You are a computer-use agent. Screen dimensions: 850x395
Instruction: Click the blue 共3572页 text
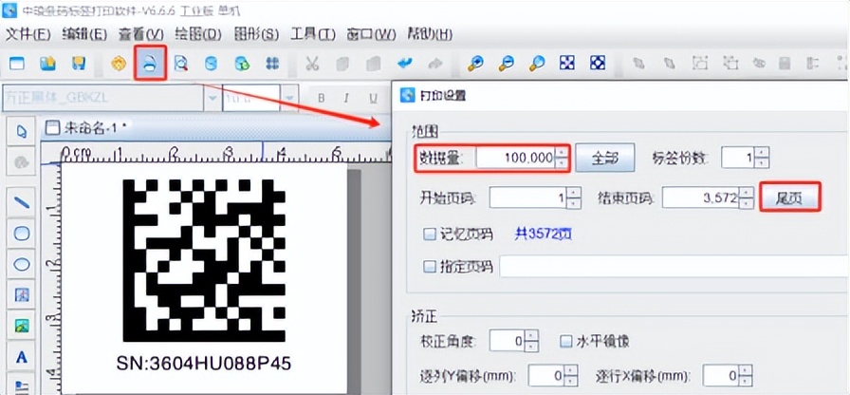click(544, 235)
